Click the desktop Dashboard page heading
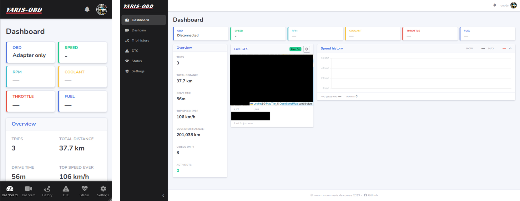 (188, 20)
